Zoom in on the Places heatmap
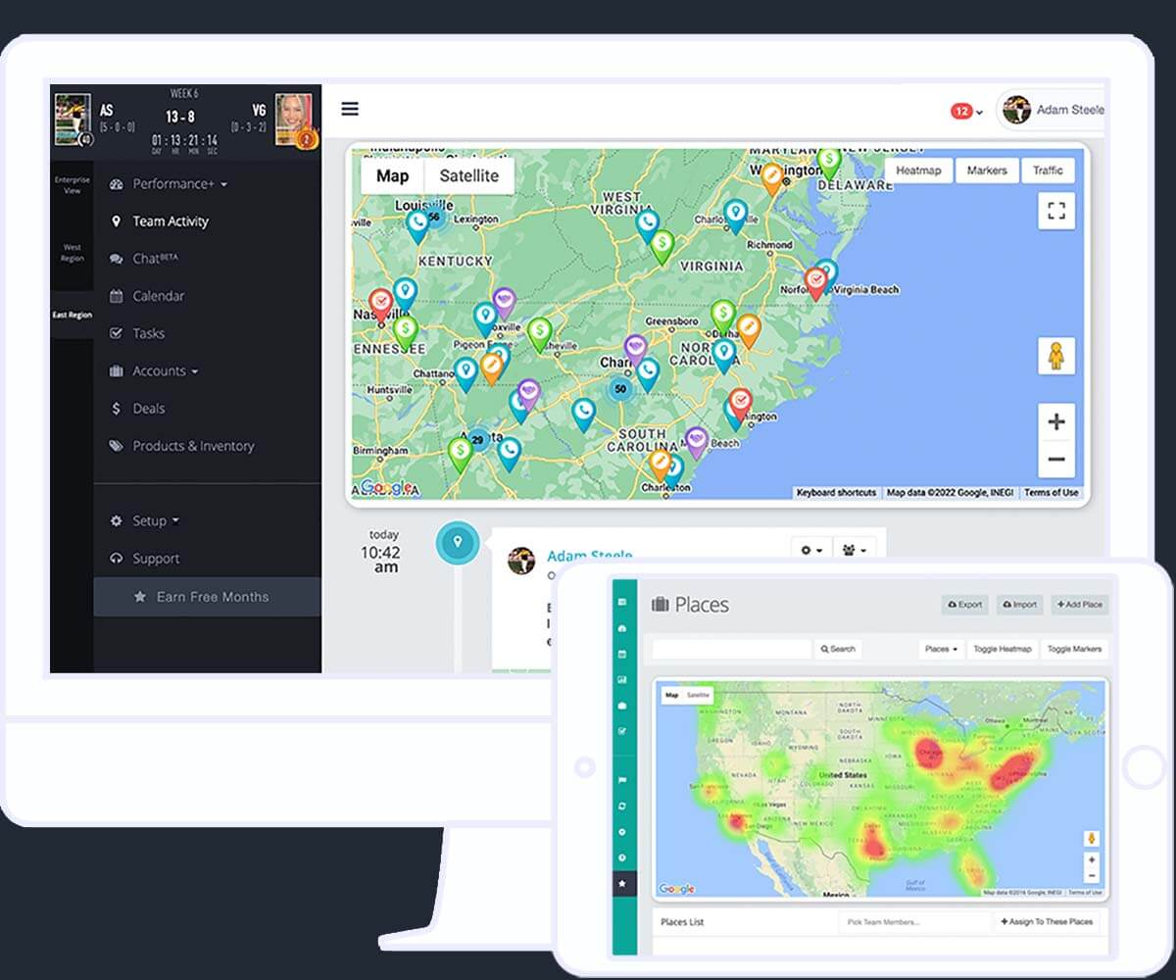1176x980 pixels. tap(1092, 860)
